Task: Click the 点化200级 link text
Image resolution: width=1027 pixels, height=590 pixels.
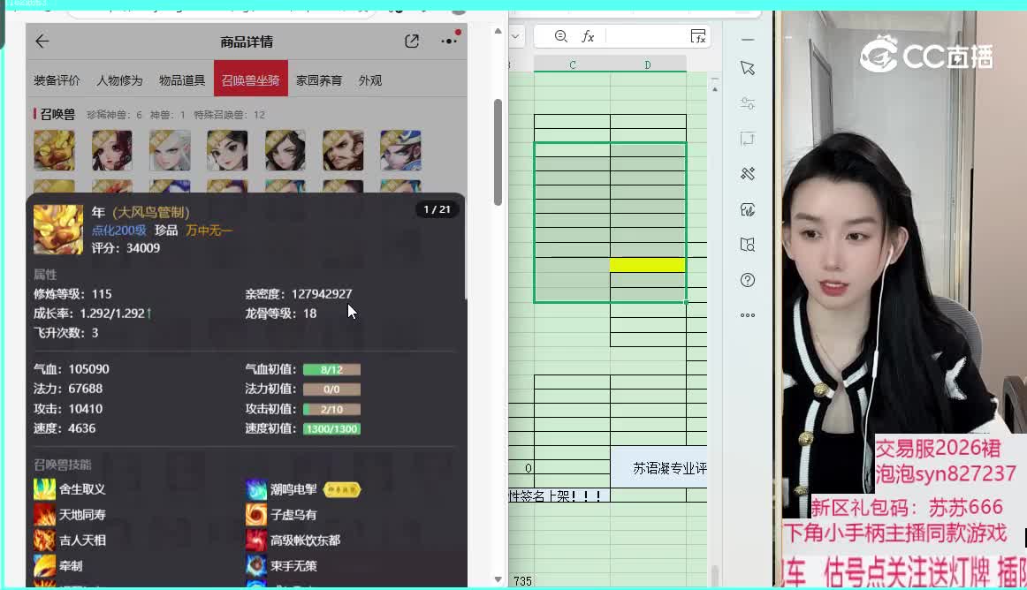Action: coord(118,231)
